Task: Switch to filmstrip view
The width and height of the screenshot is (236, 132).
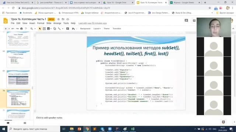Action: [x=8, y=123]
